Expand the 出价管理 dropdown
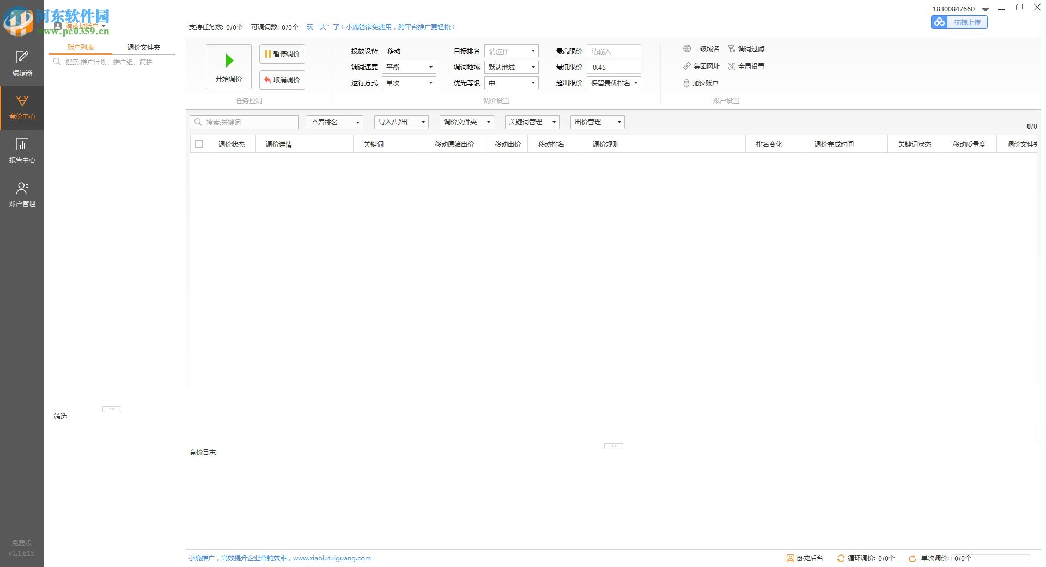This screenshot has width=1046, height=567. click(x=598, y=122)
